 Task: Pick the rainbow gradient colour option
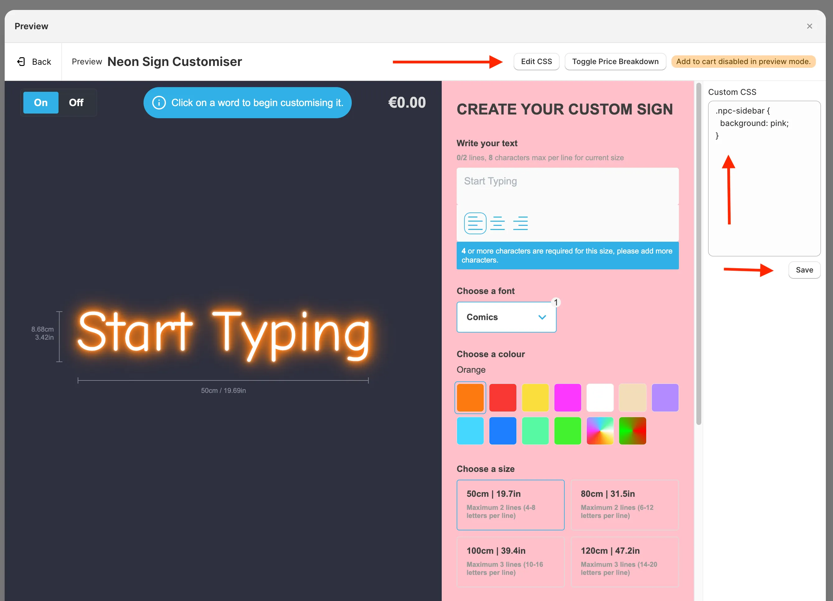pos(600,431)
